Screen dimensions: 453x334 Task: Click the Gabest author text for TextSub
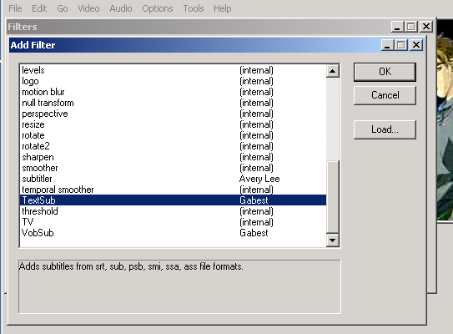254,200
